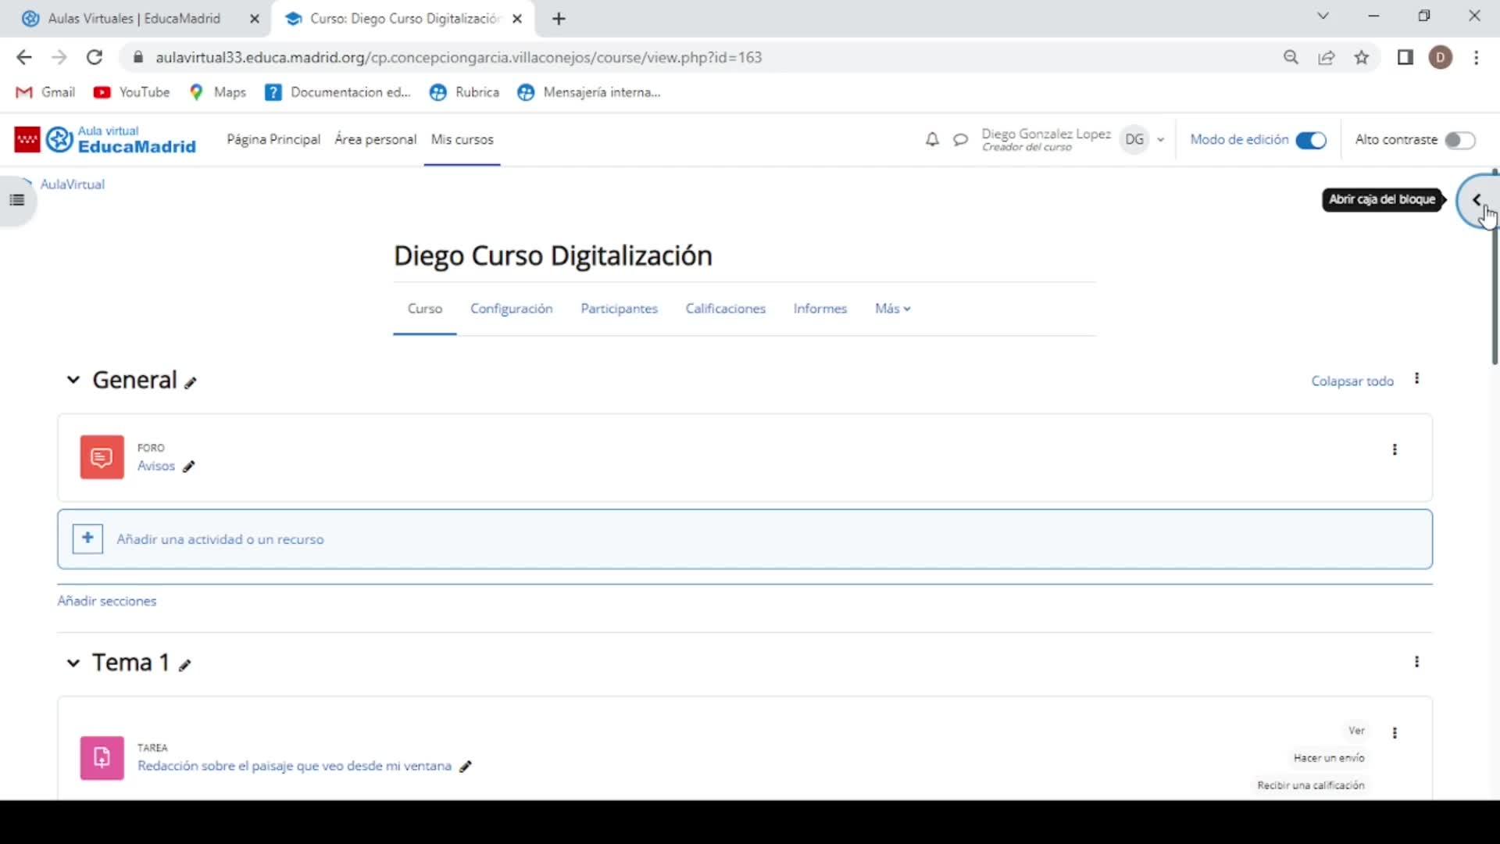The width and height of the screenshot is (1500, 844).
Task: Click the plus icon to add activity
Action: point(87,538)
